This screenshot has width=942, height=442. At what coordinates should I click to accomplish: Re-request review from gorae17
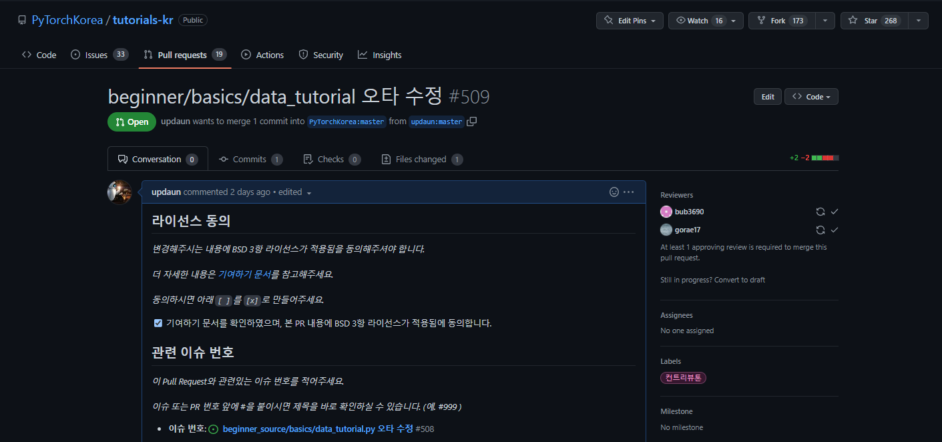point(820,230)
